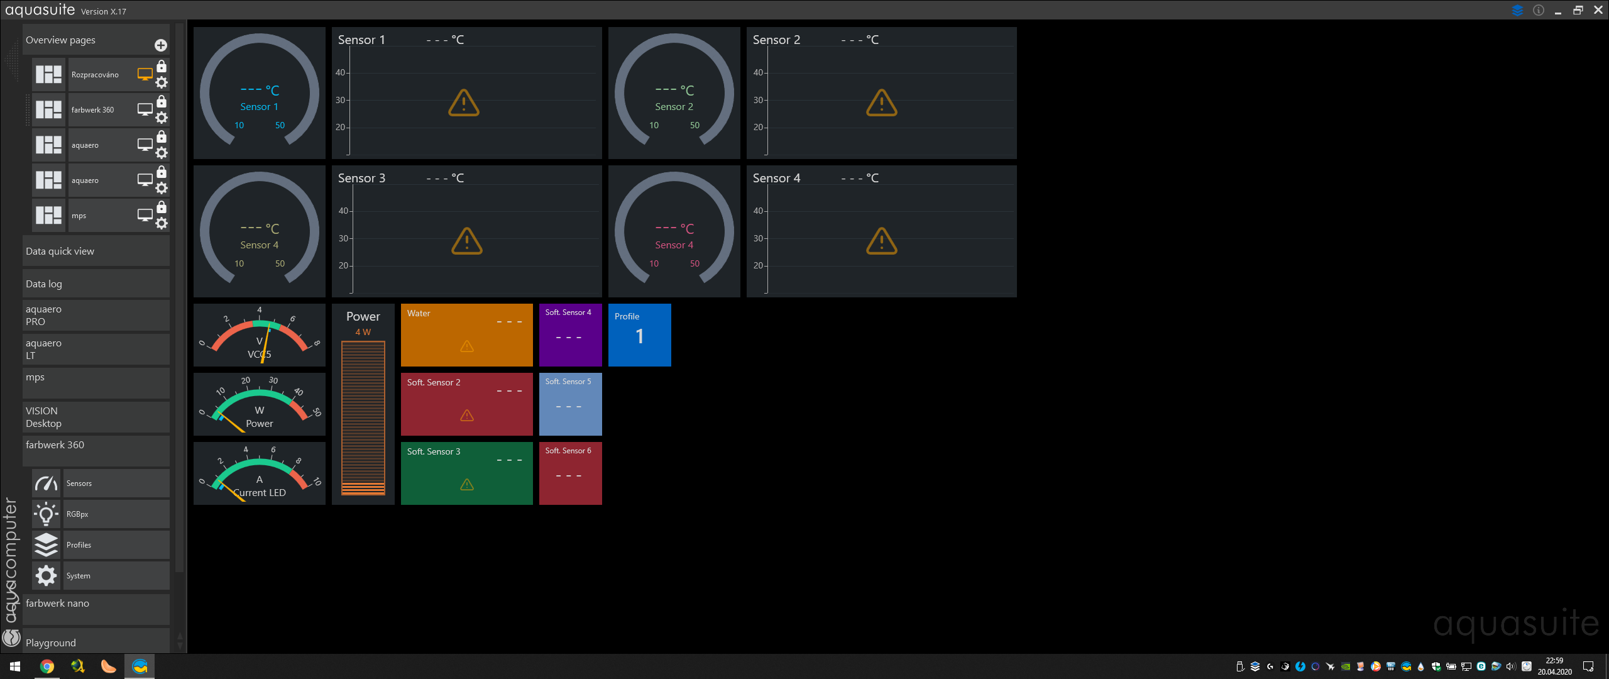Click desktop mode monitor icon for farbwerk 360 page

pyautogui.click(x=145, y=109)
